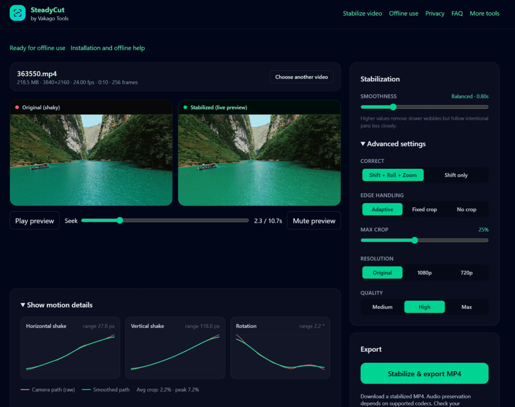Click the Smoothness slider handle

click(393, 107)
